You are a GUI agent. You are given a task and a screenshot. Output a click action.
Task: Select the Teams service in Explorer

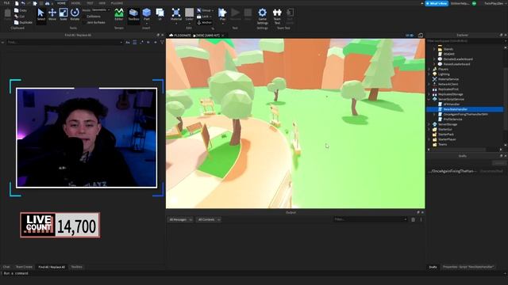pyautogui.click(x=440, y=144)
